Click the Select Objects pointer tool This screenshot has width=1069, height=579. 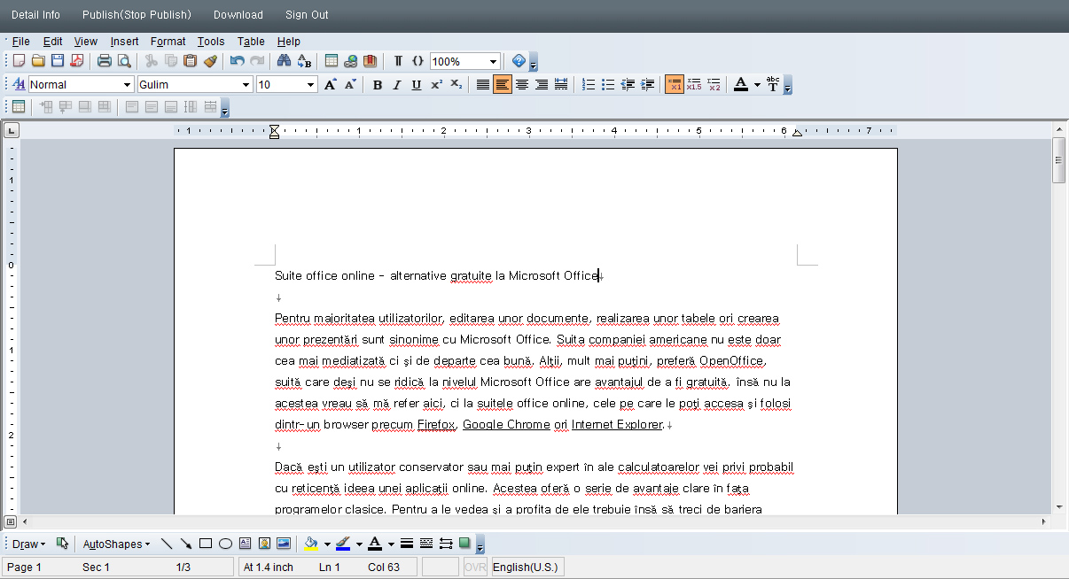point(62,544)
